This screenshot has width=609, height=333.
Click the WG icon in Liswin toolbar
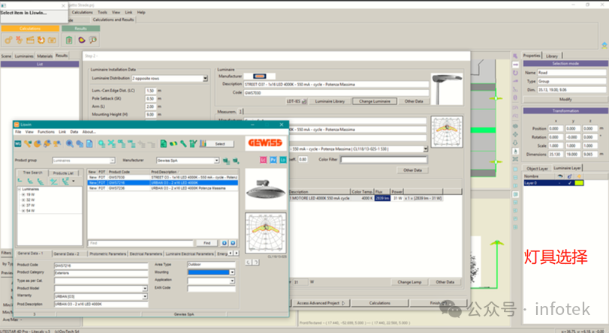[18, 143]
